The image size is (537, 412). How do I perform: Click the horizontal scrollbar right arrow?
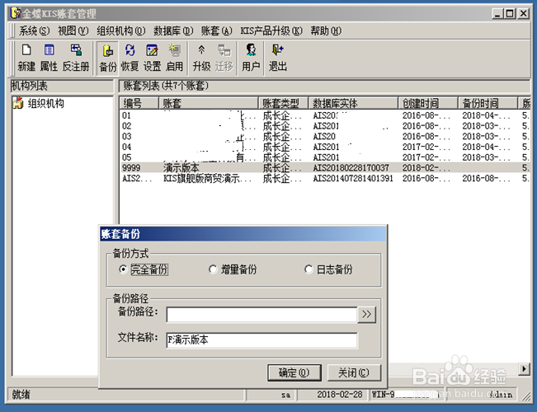pos(524,369)
